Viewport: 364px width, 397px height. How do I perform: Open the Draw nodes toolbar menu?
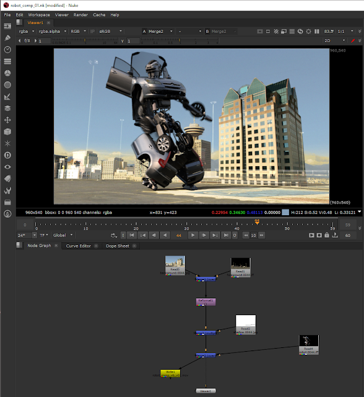pos(7,38)
